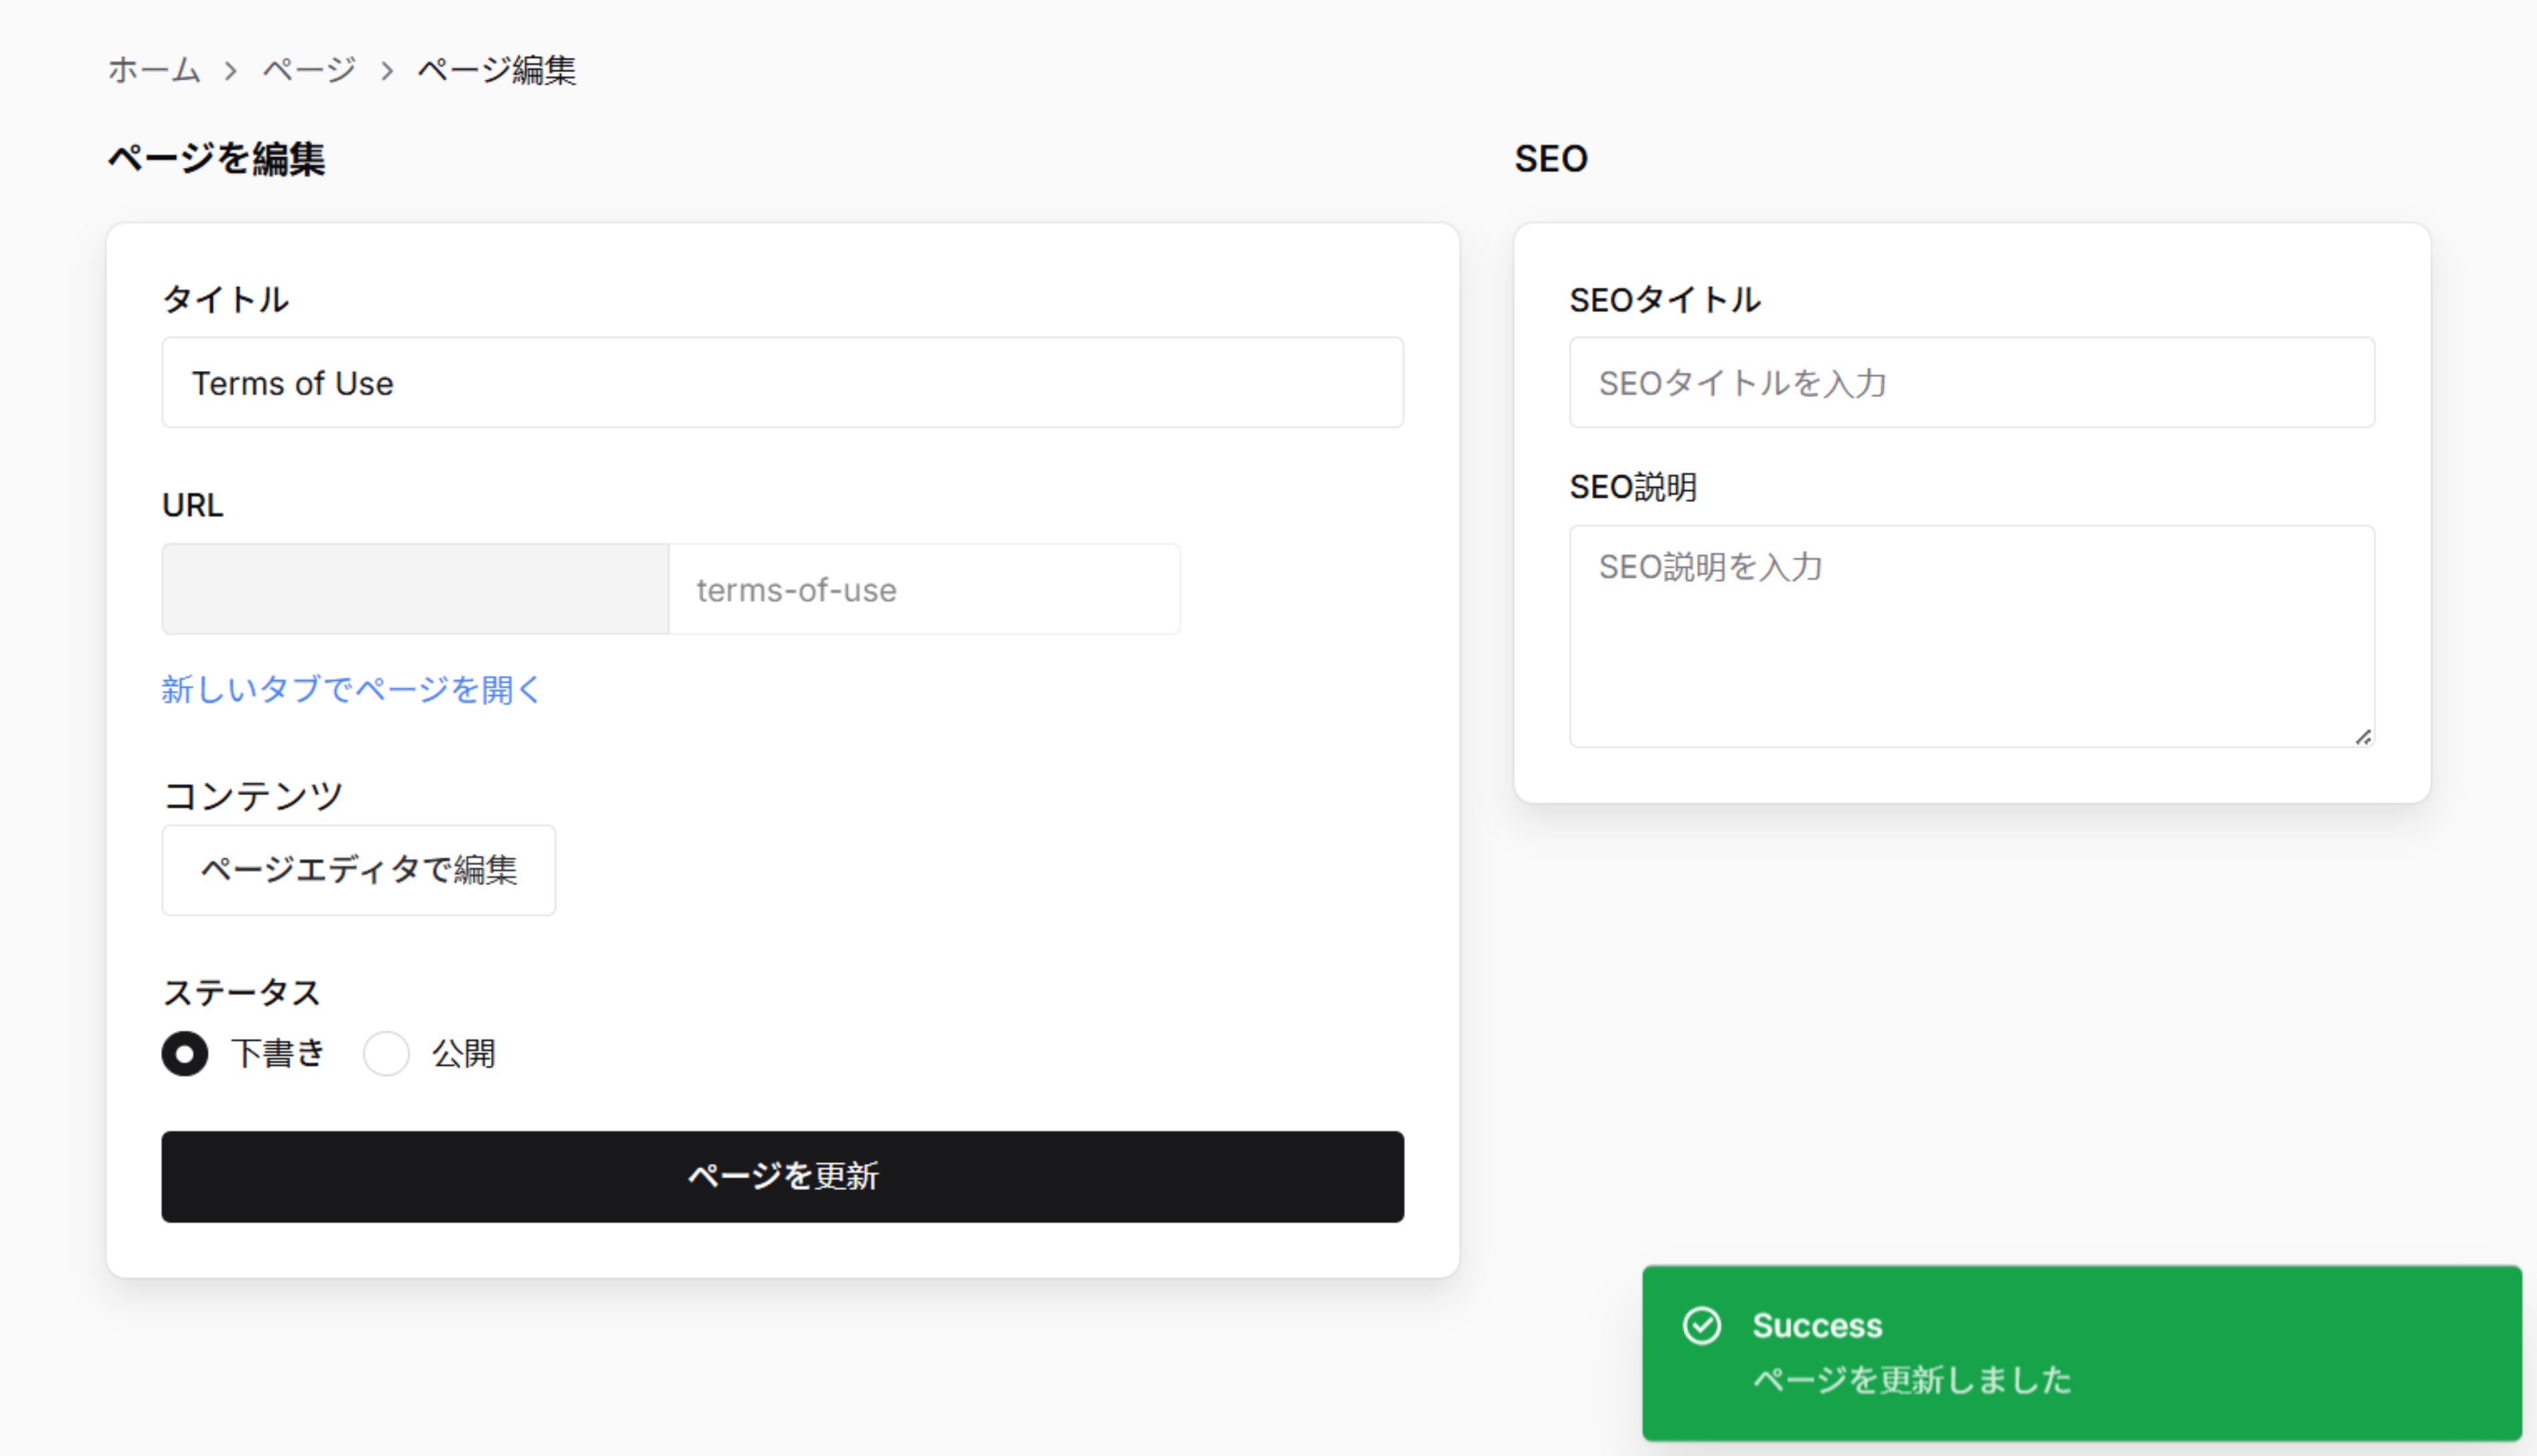Select the 下書き status radio button
This screenshot has width=2537, height=1456.
pyautogui.click(x=184, y=1053)
